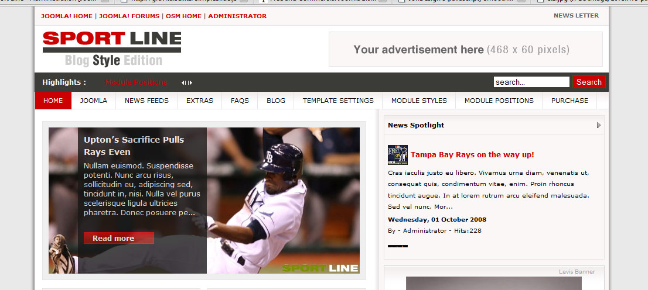
Task: Open Tampa Bay Rays headline link
Action: 472,155
